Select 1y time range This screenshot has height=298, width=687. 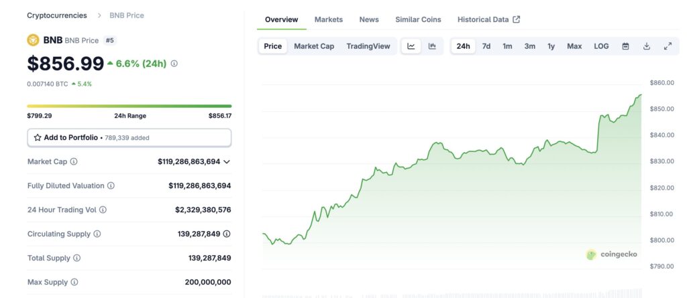[551, 46]
